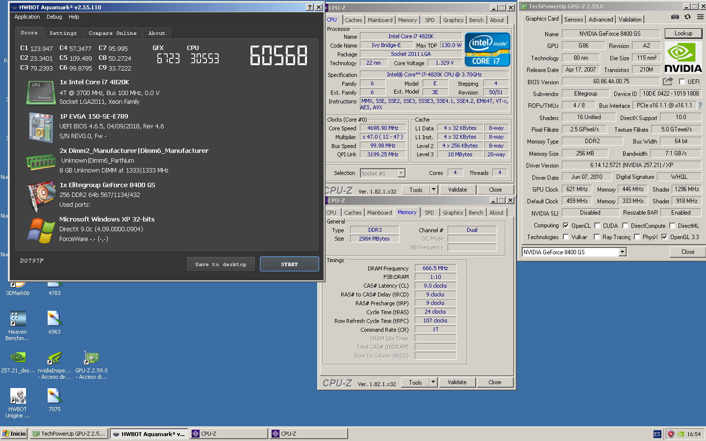Image resolution: width=706 pixels, height=441 pixels.
Task: Click the motherboard icon in Aquamark
Action: [41, 127]
